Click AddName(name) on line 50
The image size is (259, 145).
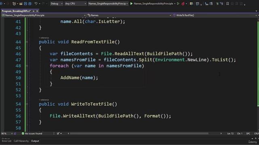78,78
